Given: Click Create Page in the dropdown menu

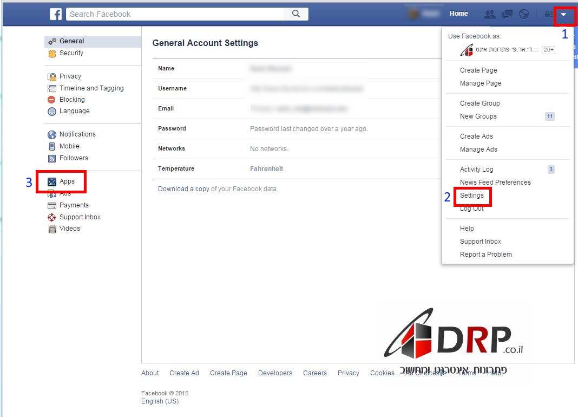Looking at the screenshot, I should pyautogui.click(x=478, y=70).
